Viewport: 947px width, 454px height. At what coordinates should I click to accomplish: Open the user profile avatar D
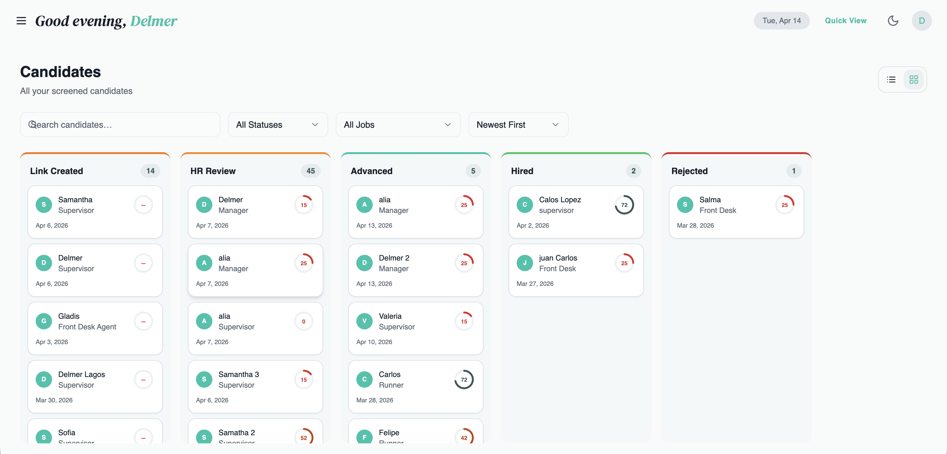coord(921,21)
